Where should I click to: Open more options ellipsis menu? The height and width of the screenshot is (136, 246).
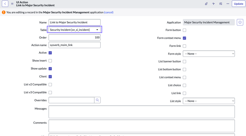pyautogui.click(x=228, y=4)
